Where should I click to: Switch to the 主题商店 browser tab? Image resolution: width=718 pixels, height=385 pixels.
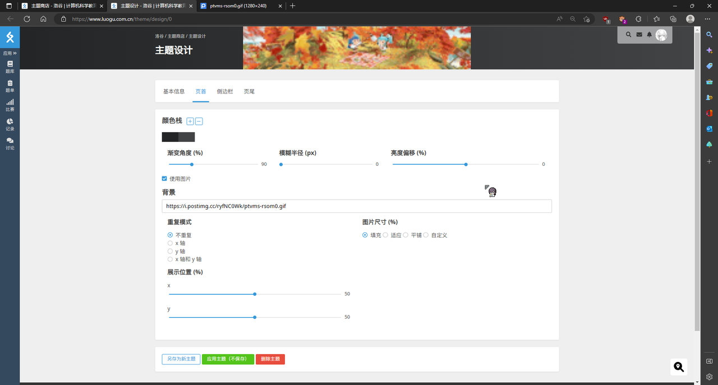(x=61, y=6)
